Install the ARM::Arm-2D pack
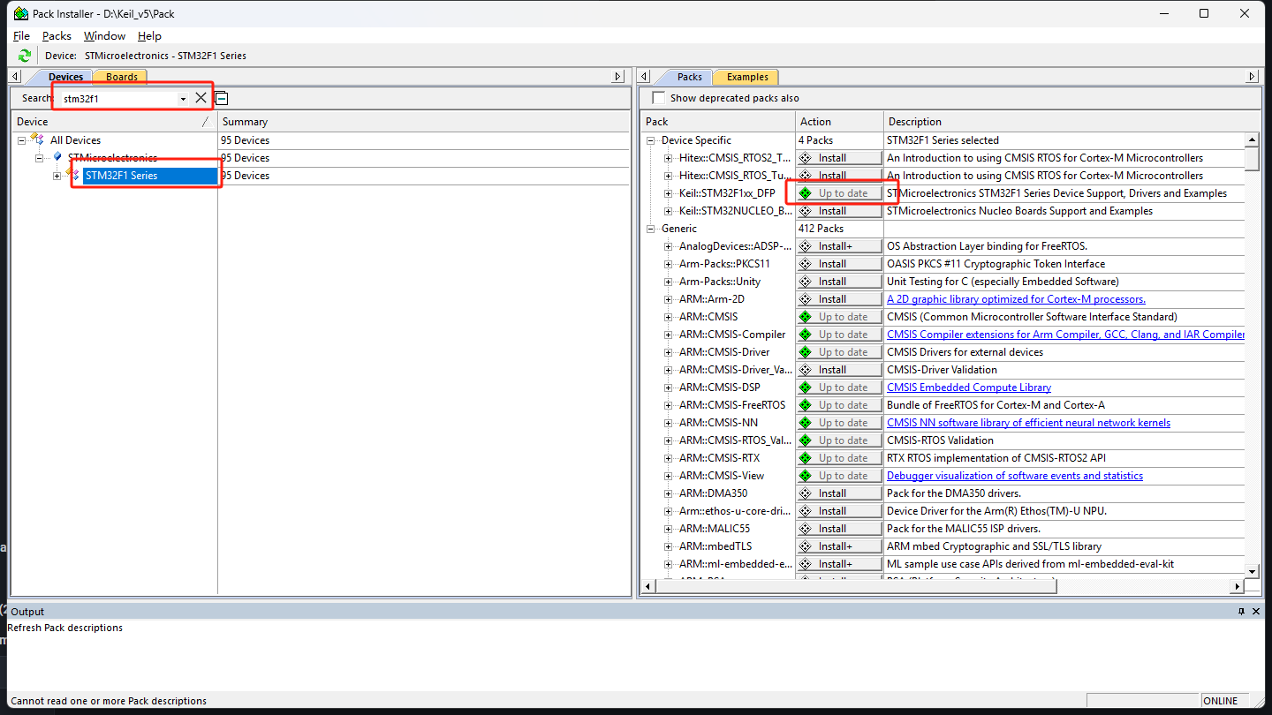This screenshot has width=1272, height=715. pyautogui.click(x=839, y=299)
